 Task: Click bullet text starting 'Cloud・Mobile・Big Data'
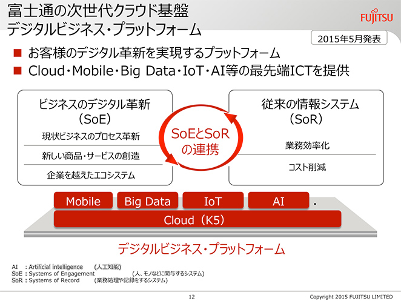pos(189,70)
